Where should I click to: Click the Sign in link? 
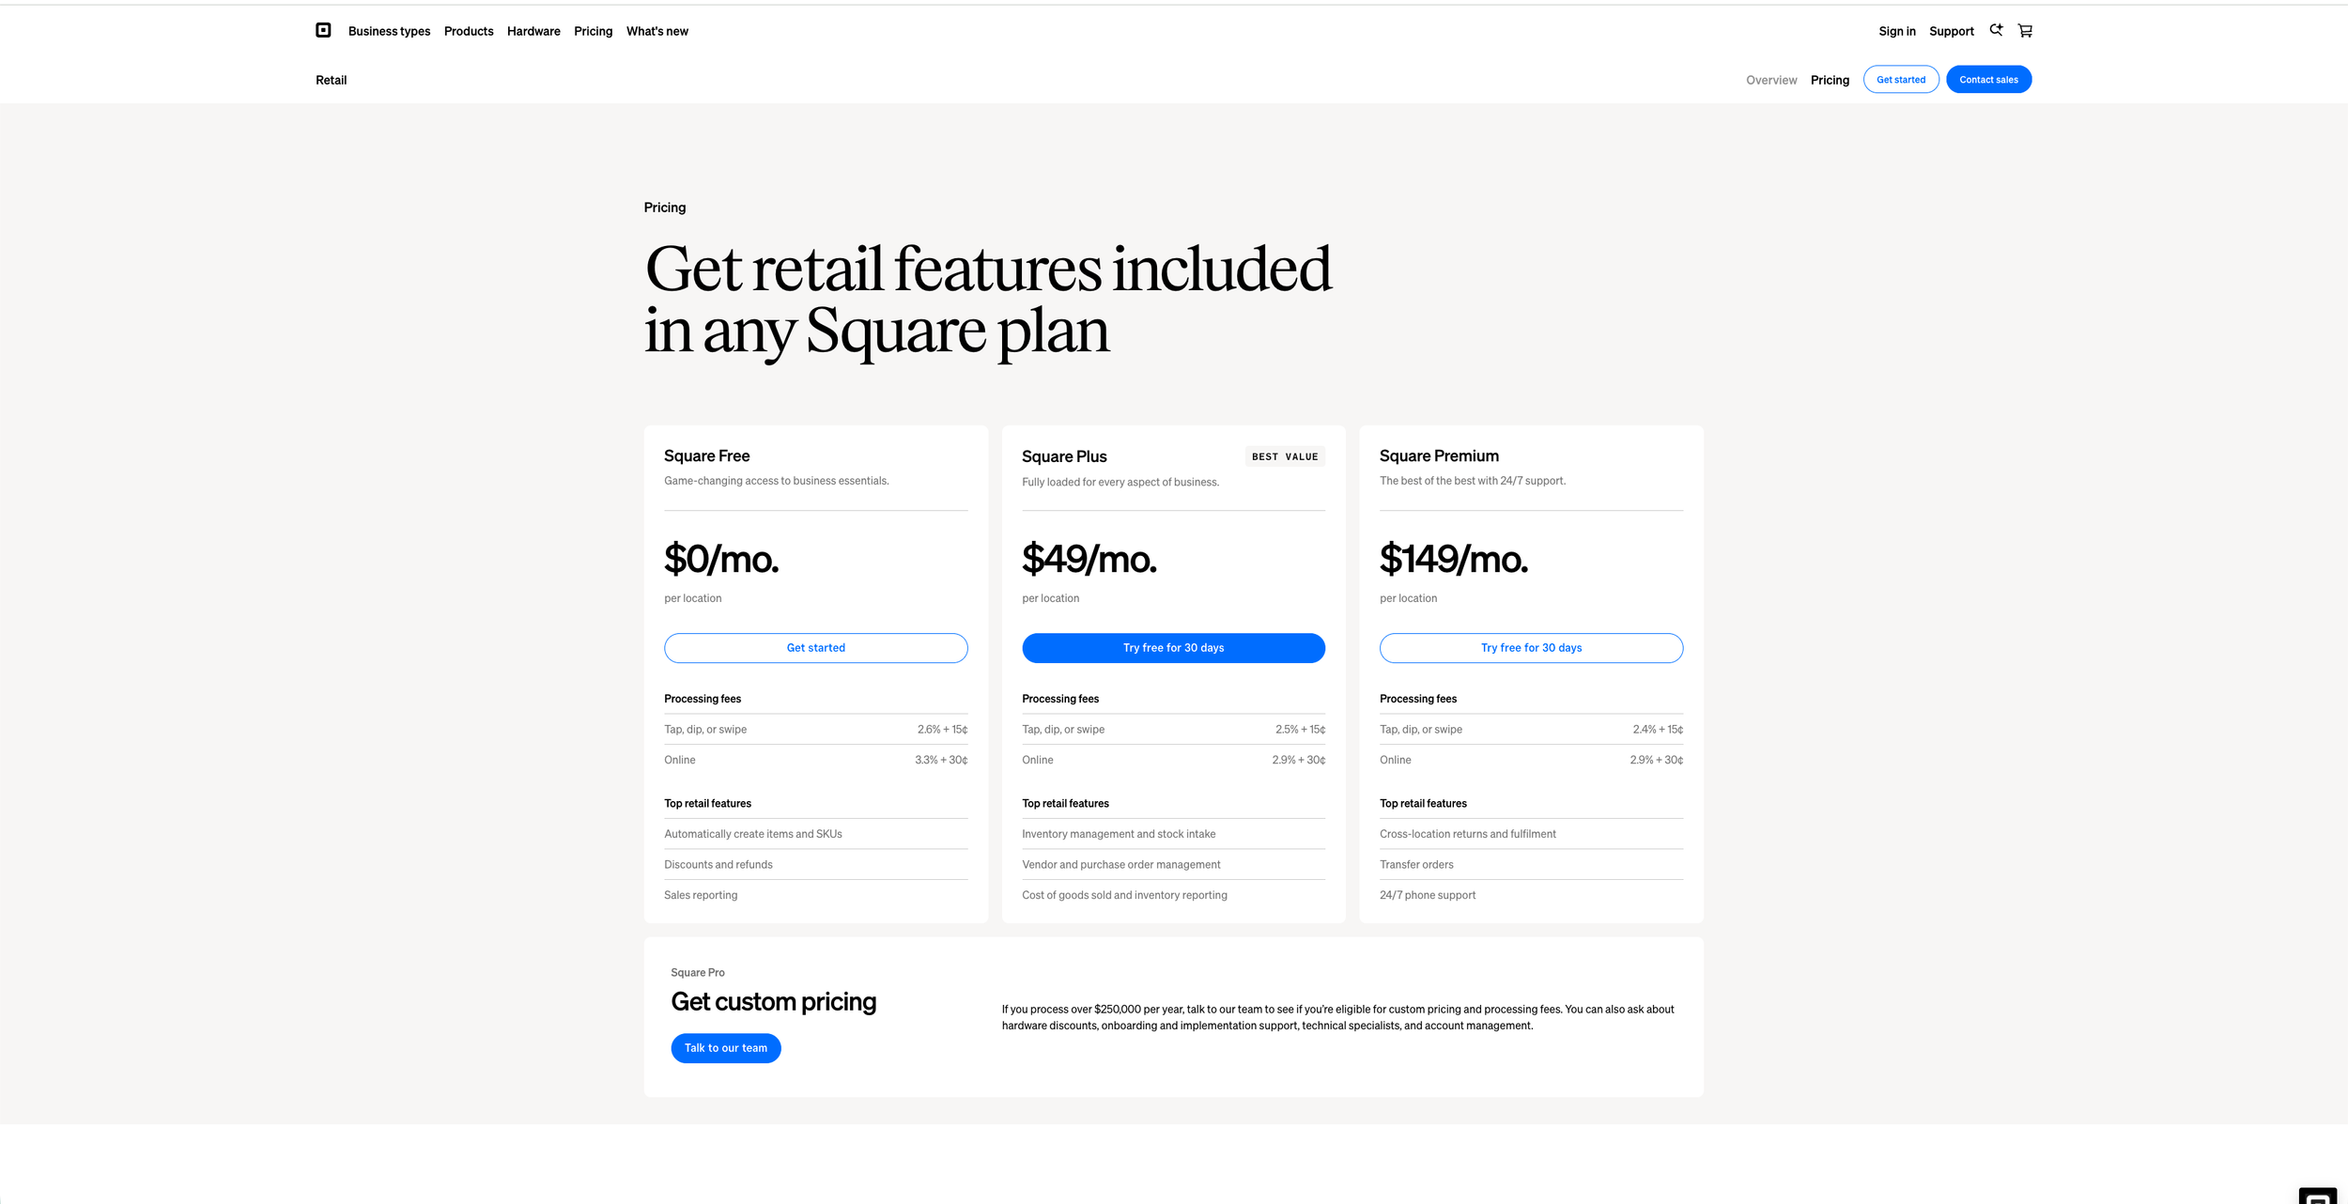1896,31
